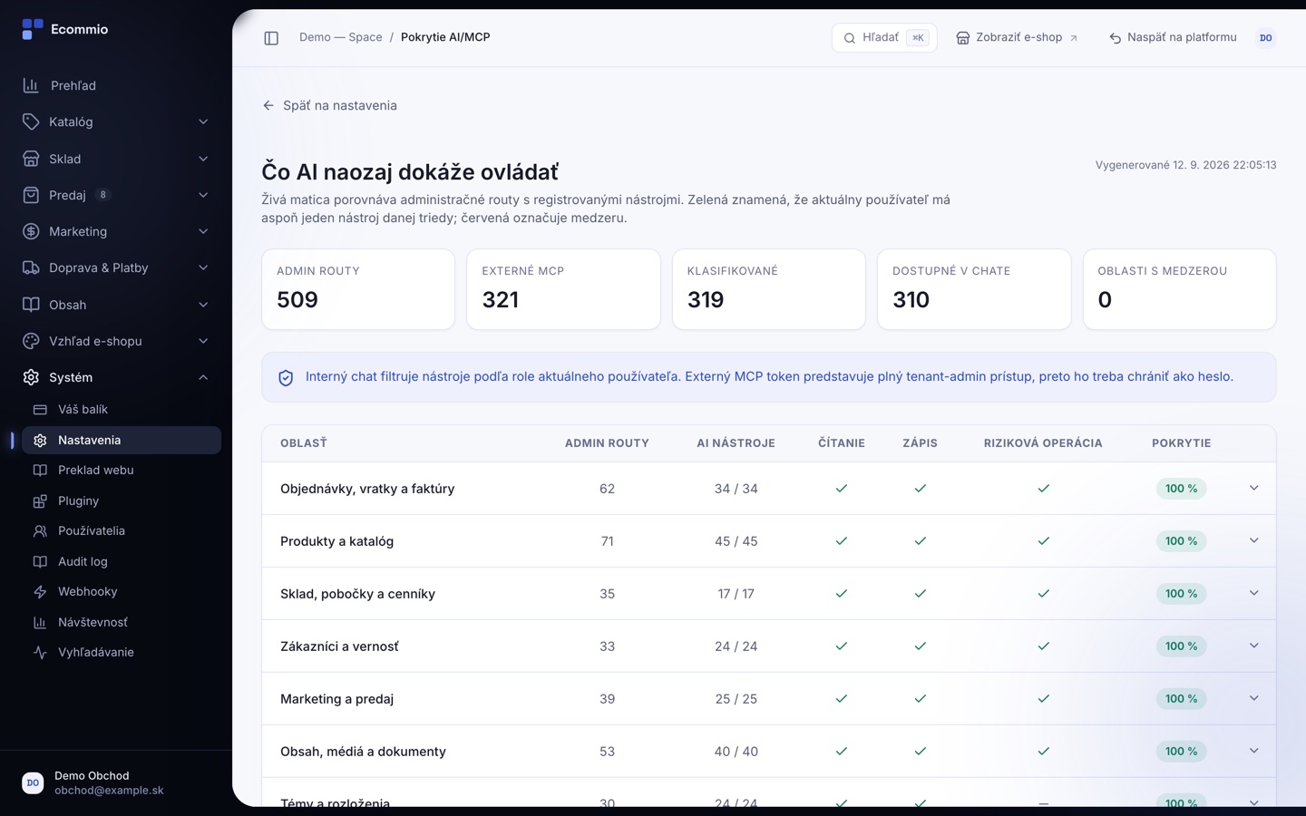
Task: Click the Oblasti s medzerou card
Action: coord(1179,289)
